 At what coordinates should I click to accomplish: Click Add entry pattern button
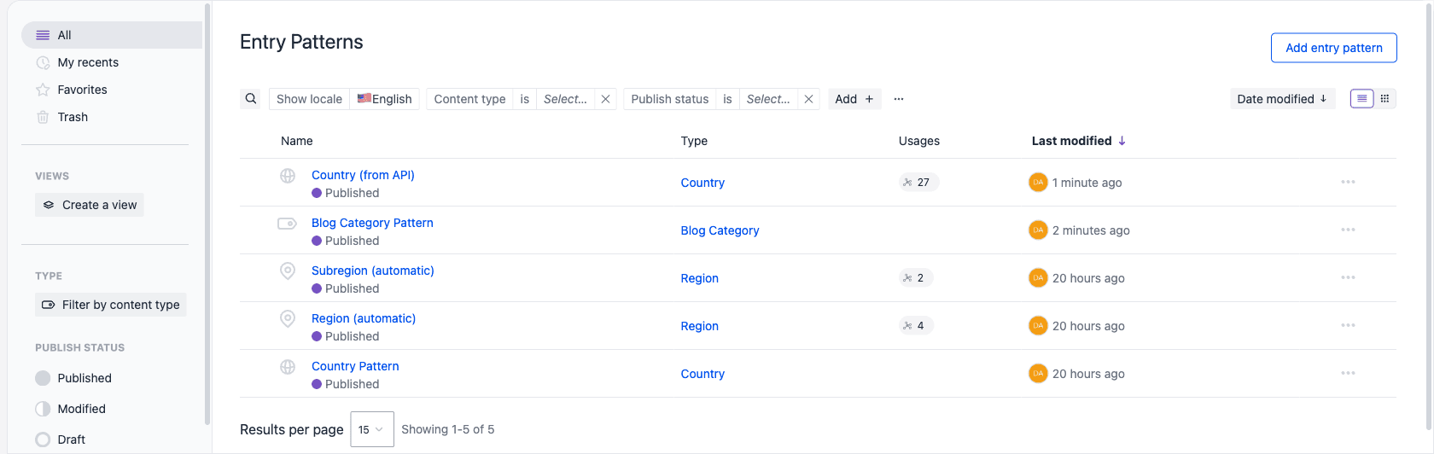tap(1334, 48)
